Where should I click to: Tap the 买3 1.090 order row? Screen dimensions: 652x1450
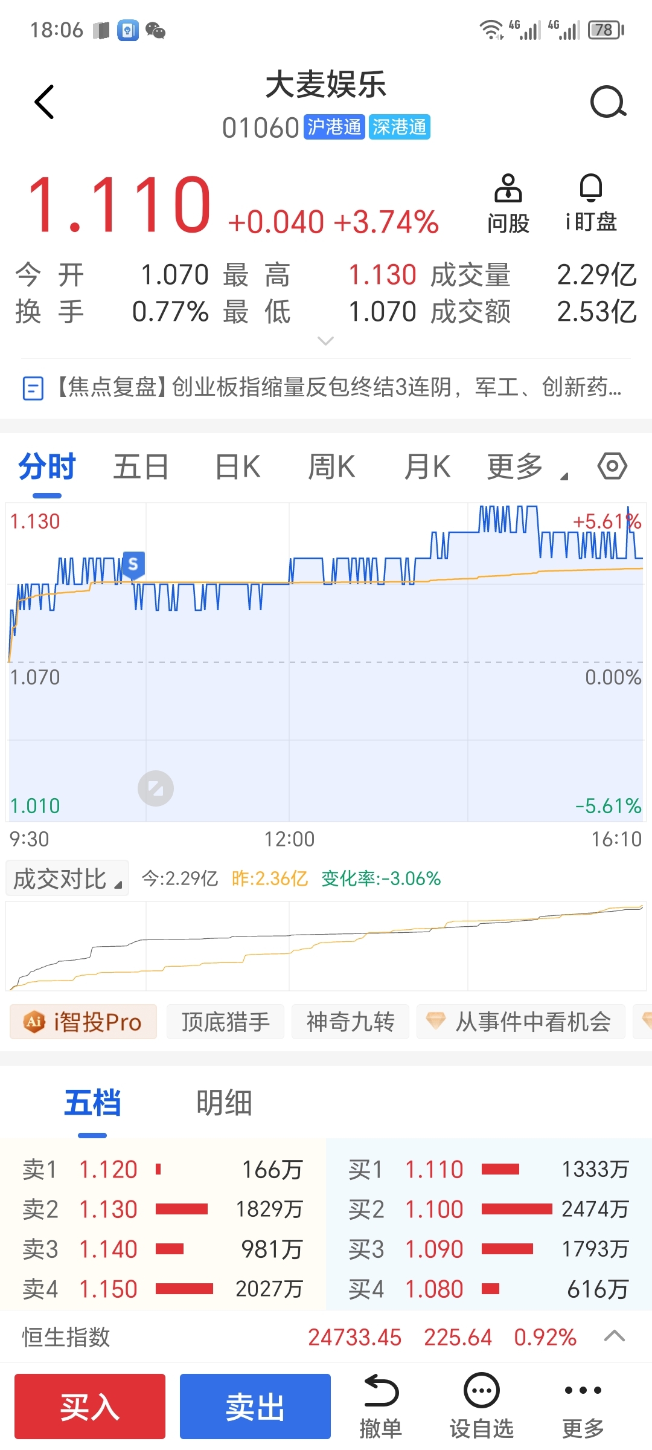click(x=489, y=1249)
